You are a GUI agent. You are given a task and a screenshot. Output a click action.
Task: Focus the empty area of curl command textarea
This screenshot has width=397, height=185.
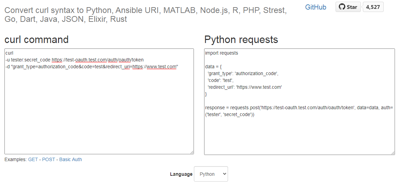coord(99,113)
